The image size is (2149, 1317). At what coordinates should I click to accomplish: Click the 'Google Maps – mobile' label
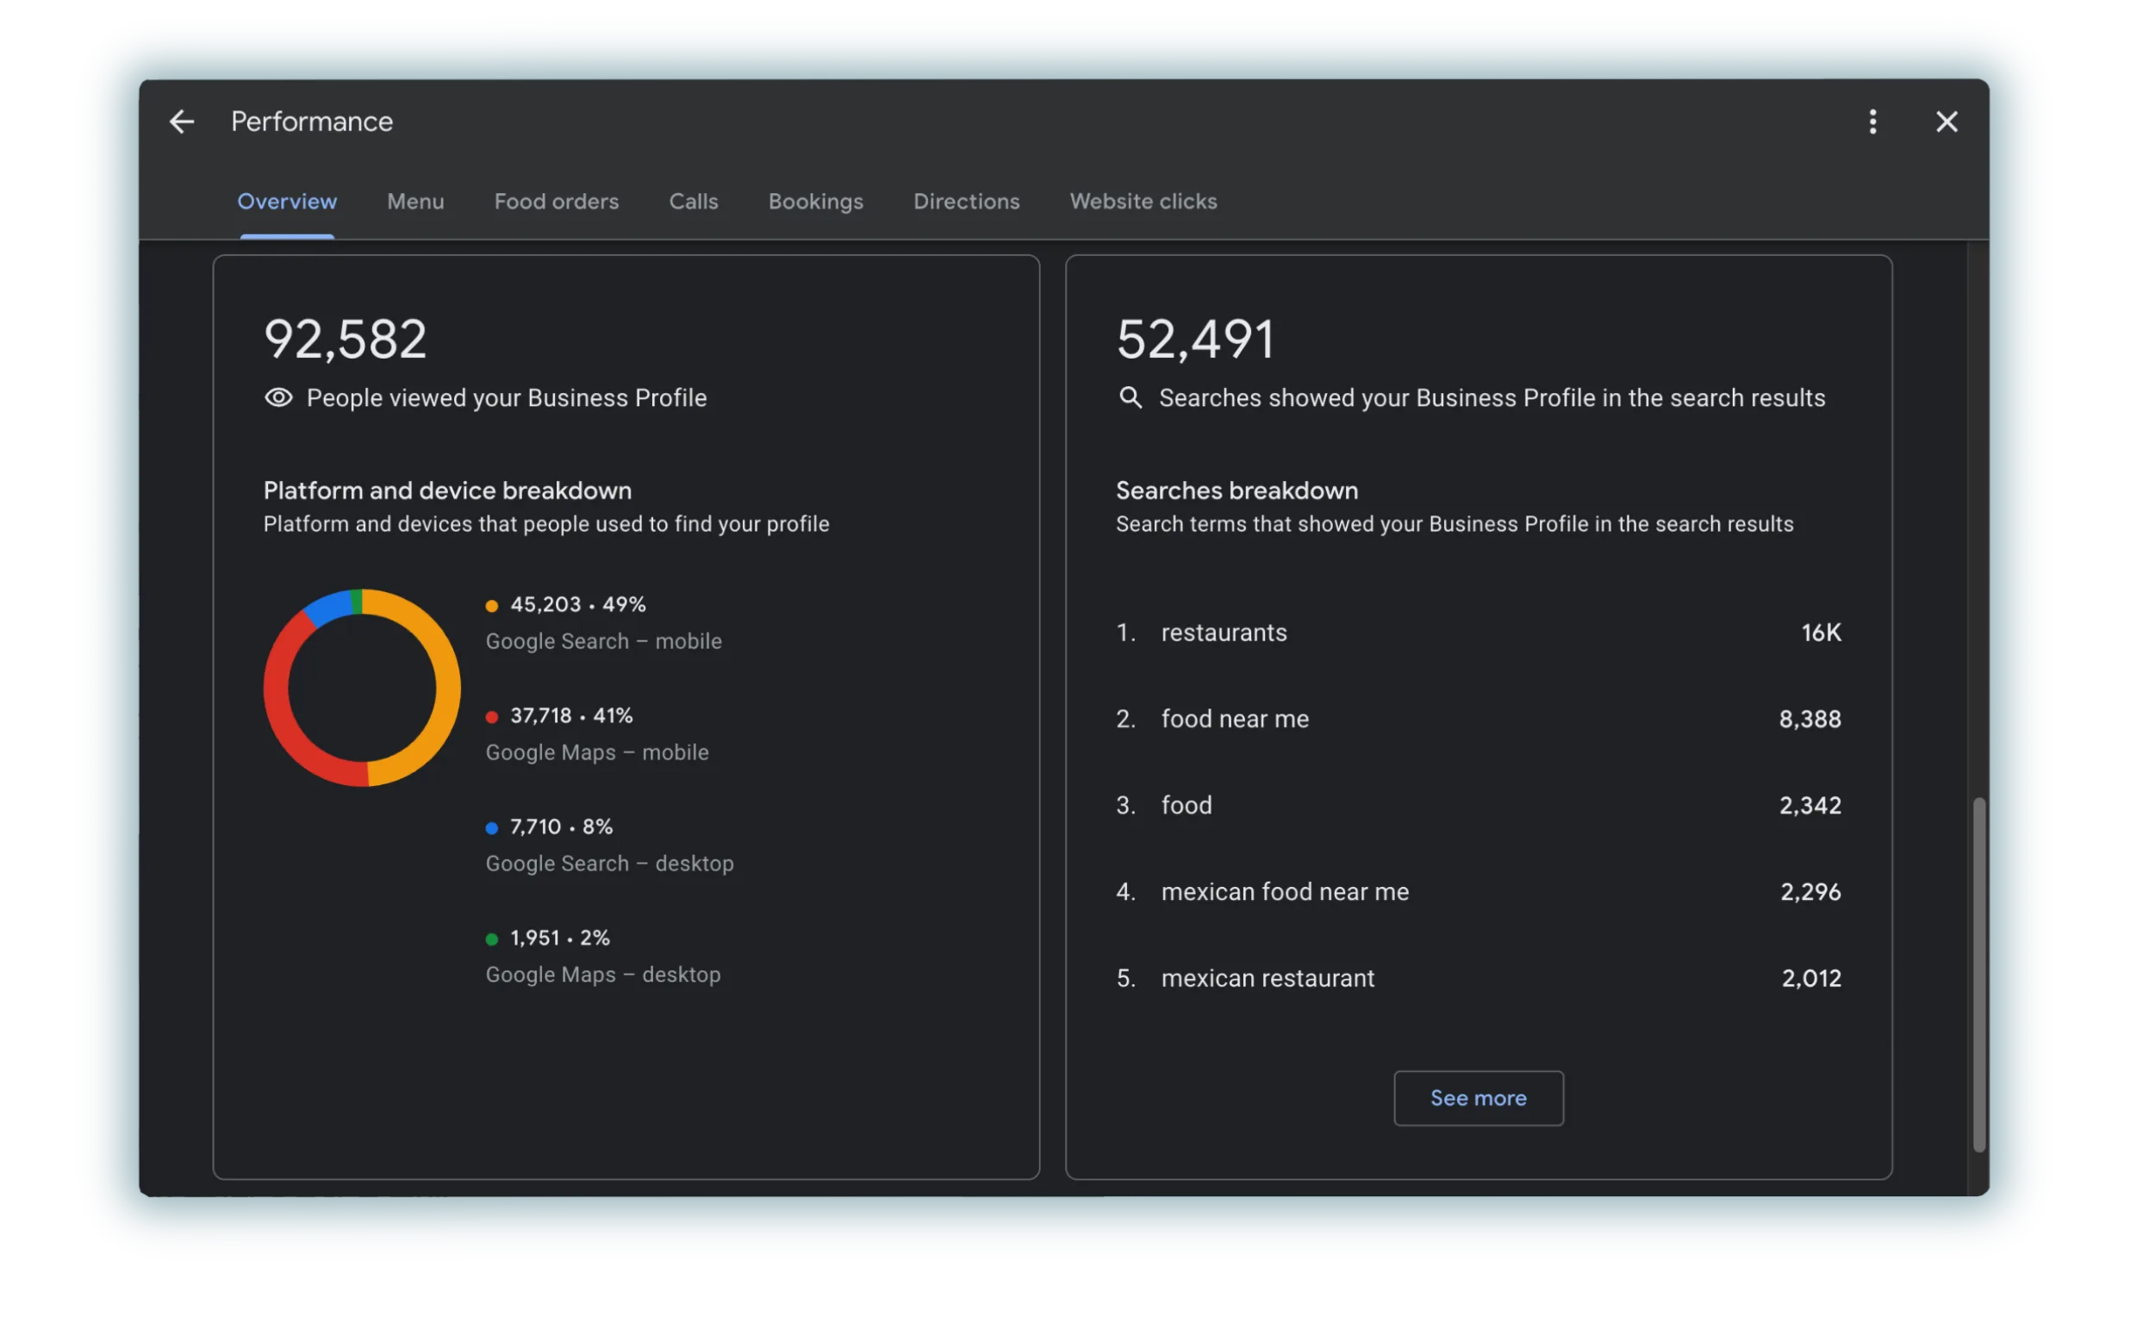[x=596, y=752]
